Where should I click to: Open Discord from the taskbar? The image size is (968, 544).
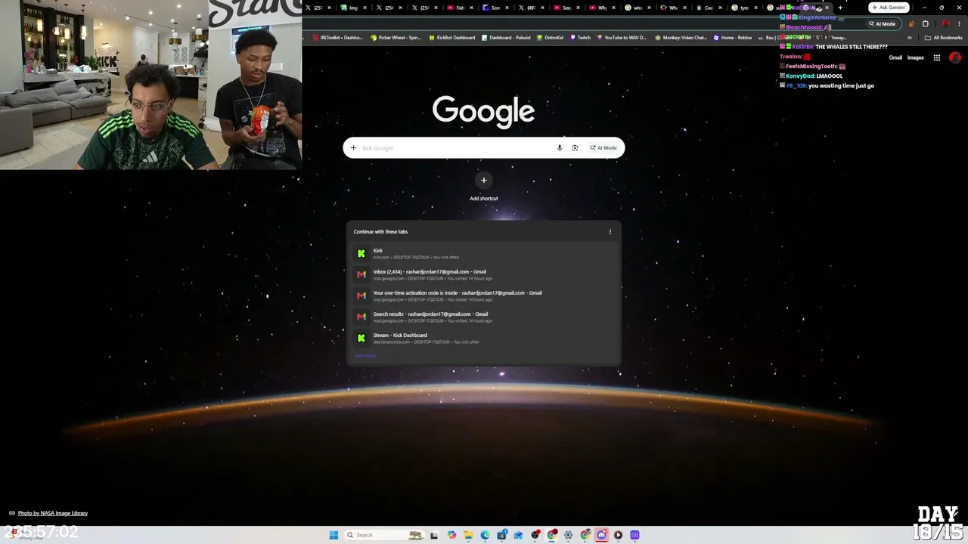coord(601,535)
